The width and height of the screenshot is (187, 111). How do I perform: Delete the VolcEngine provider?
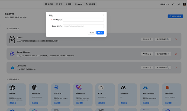coord(176,67)
